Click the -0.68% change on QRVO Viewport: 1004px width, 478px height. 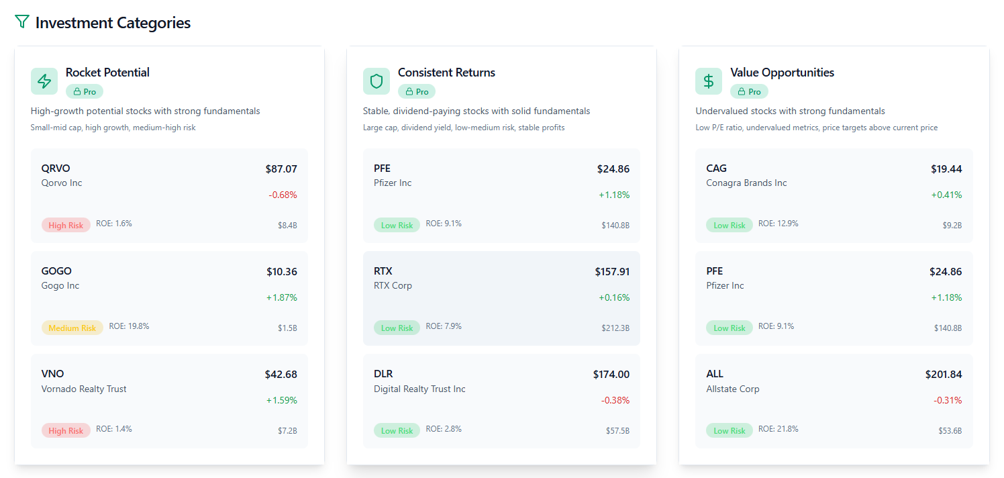pyautogui.click(x=283, y=195)
